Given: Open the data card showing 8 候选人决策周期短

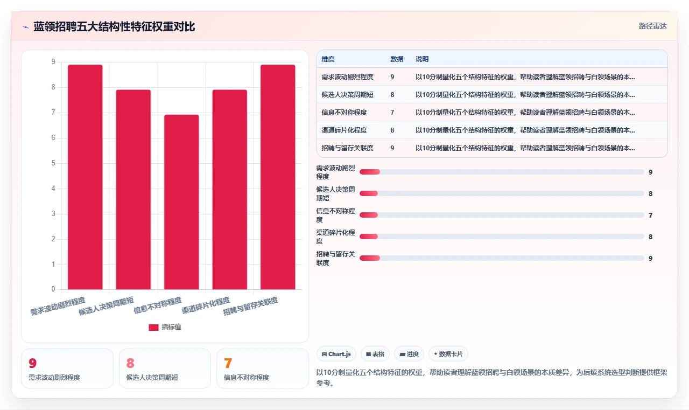Looking at the screenshot, I should 165,369.
